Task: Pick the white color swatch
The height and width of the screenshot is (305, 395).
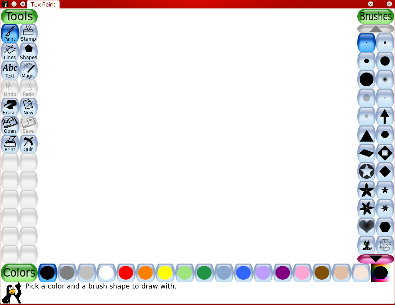Action: pos(106,272)
